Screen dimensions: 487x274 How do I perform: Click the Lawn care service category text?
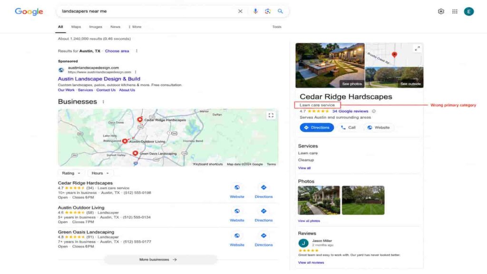click(317, 105)
